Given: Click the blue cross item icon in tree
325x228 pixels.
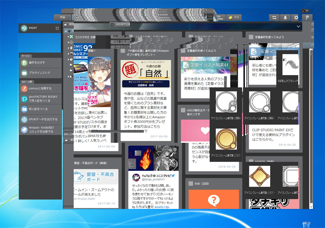Looking at the screenshot, I should (x=71, y=37).
